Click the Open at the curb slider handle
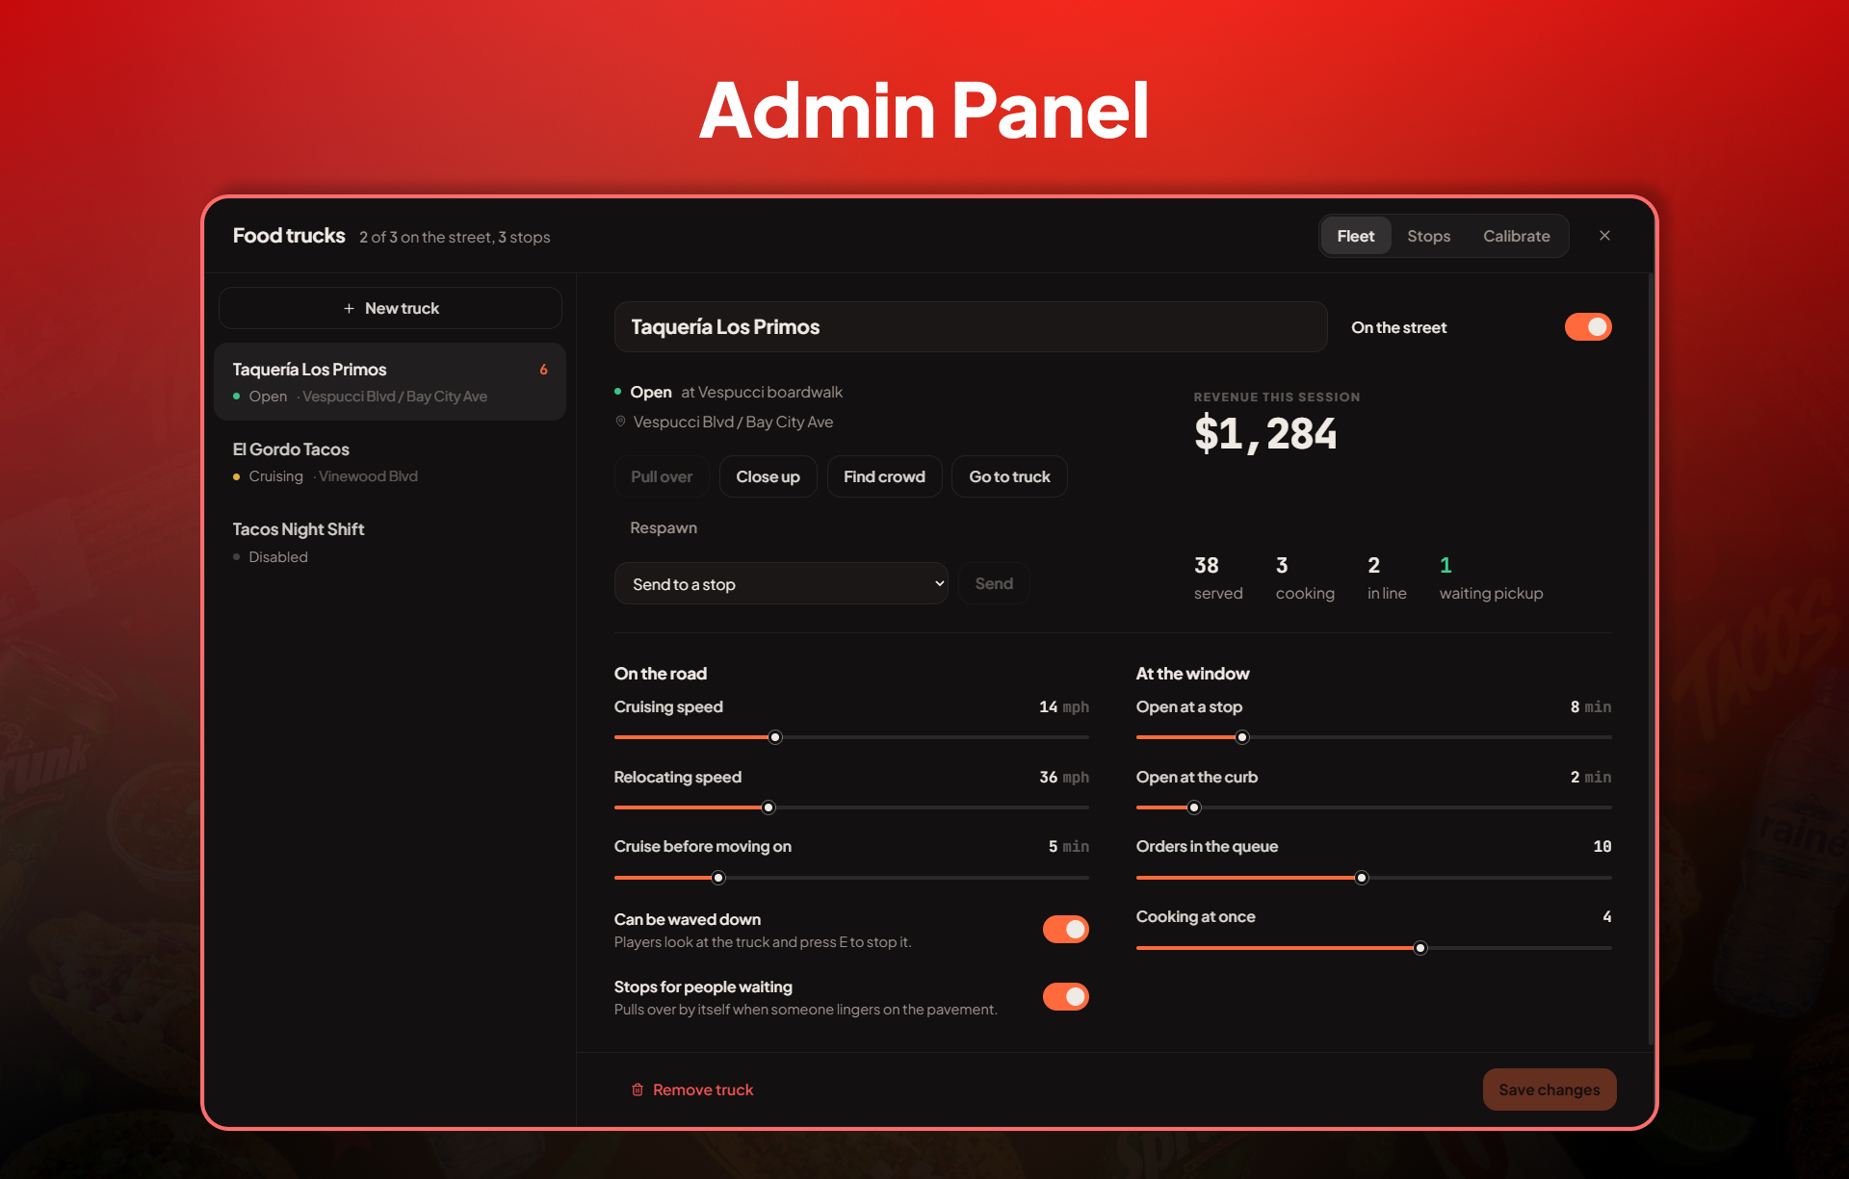1849x1179 pixels. [x=1194, y=807]
